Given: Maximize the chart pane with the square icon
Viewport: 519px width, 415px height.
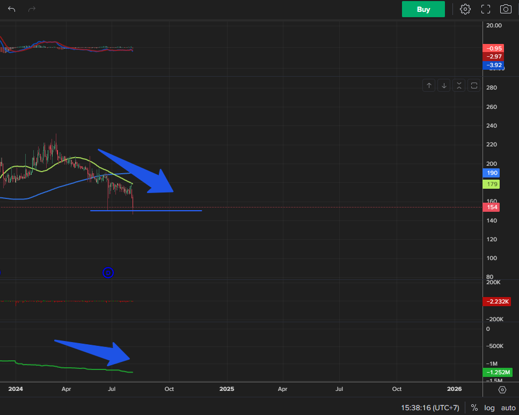Looking at the screenshot, I should (x=473, y=85).
